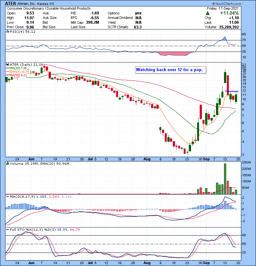This screenshot has width=256, height=266.
Task: Click the Options value yes
Action: pyautogui.click(x=138, y=13)
